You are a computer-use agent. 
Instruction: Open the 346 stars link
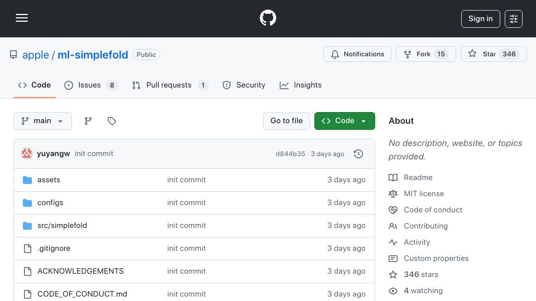pos(421,274)
